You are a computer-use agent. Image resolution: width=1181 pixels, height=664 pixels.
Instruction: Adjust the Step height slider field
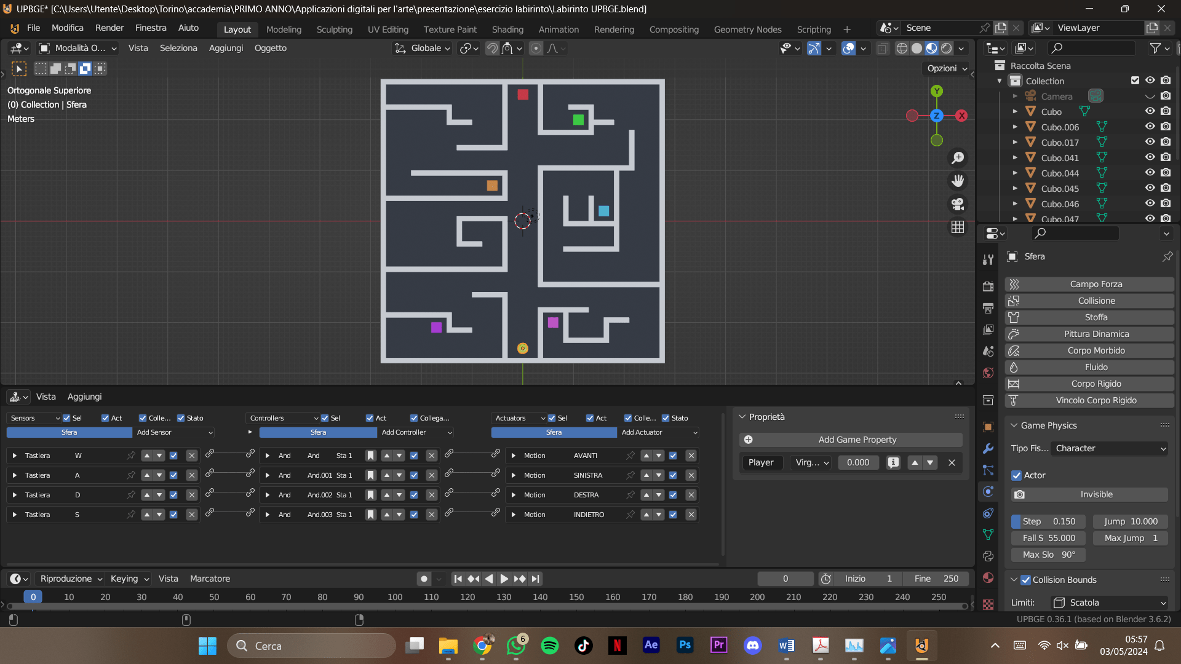1049,521
